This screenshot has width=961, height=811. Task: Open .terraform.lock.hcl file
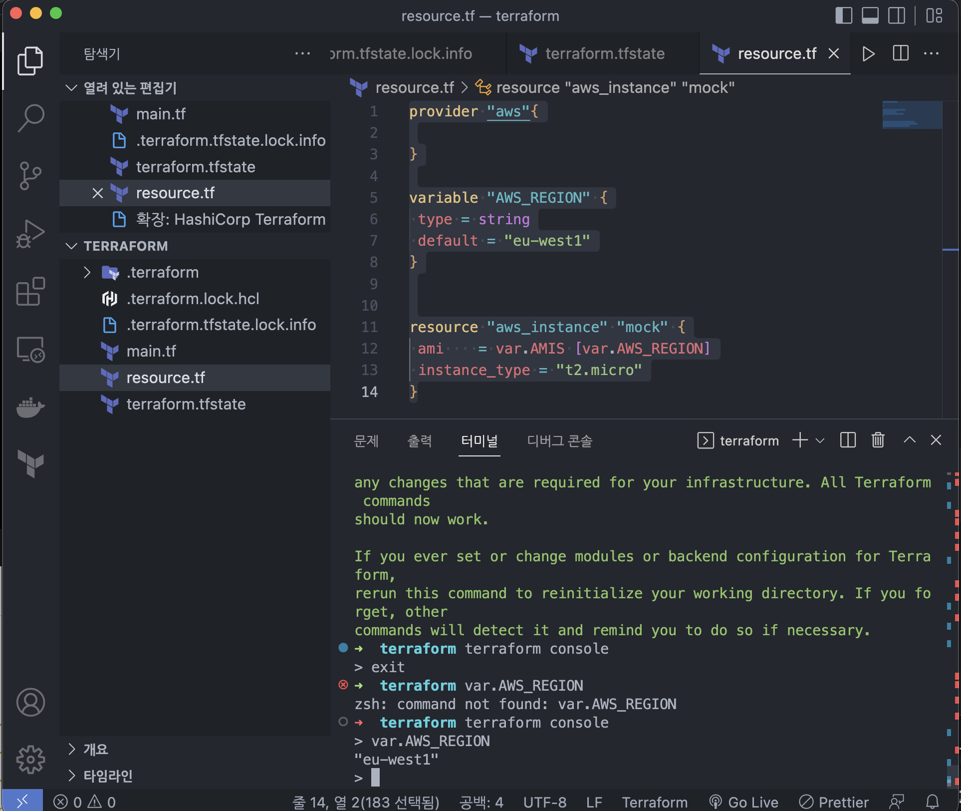[x=195, y=299]
